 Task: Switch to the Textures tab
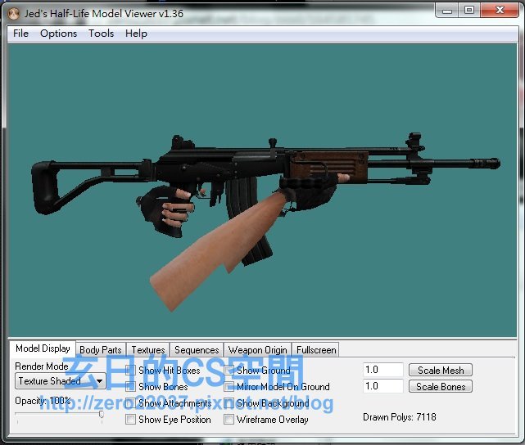148,350
